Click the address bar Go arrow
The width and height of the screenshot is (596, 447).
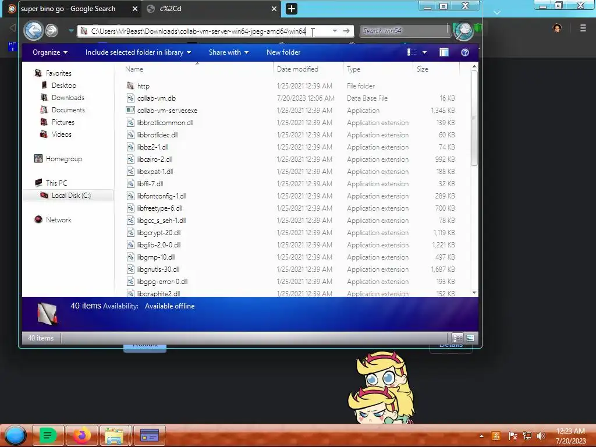click(346, 31)
